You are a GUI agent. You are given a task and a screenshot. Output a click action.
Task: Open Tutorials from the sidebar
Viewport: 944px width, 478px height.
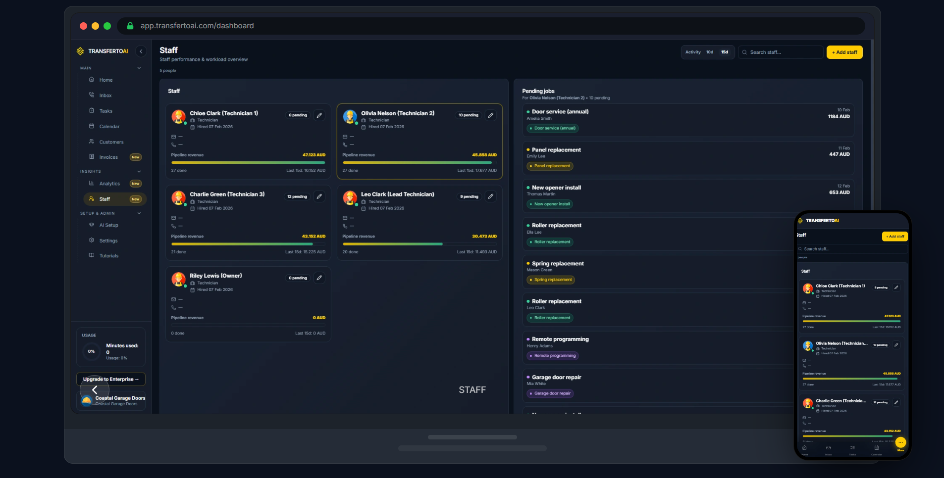click(108, 256)
